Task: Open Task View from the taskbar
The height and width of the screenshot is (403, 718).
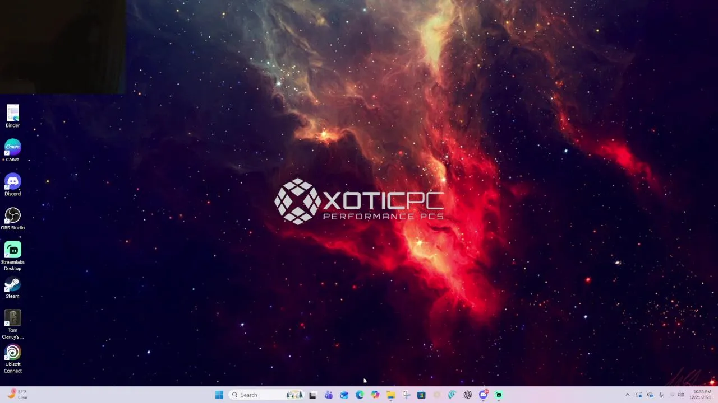Action: 313,395
